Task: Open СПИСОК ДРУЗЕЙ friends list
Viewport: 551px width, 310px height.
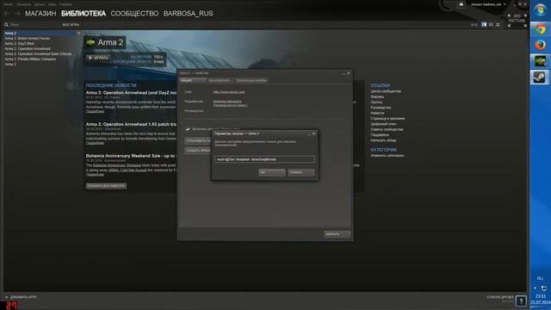Action: (x=500, y=297)
